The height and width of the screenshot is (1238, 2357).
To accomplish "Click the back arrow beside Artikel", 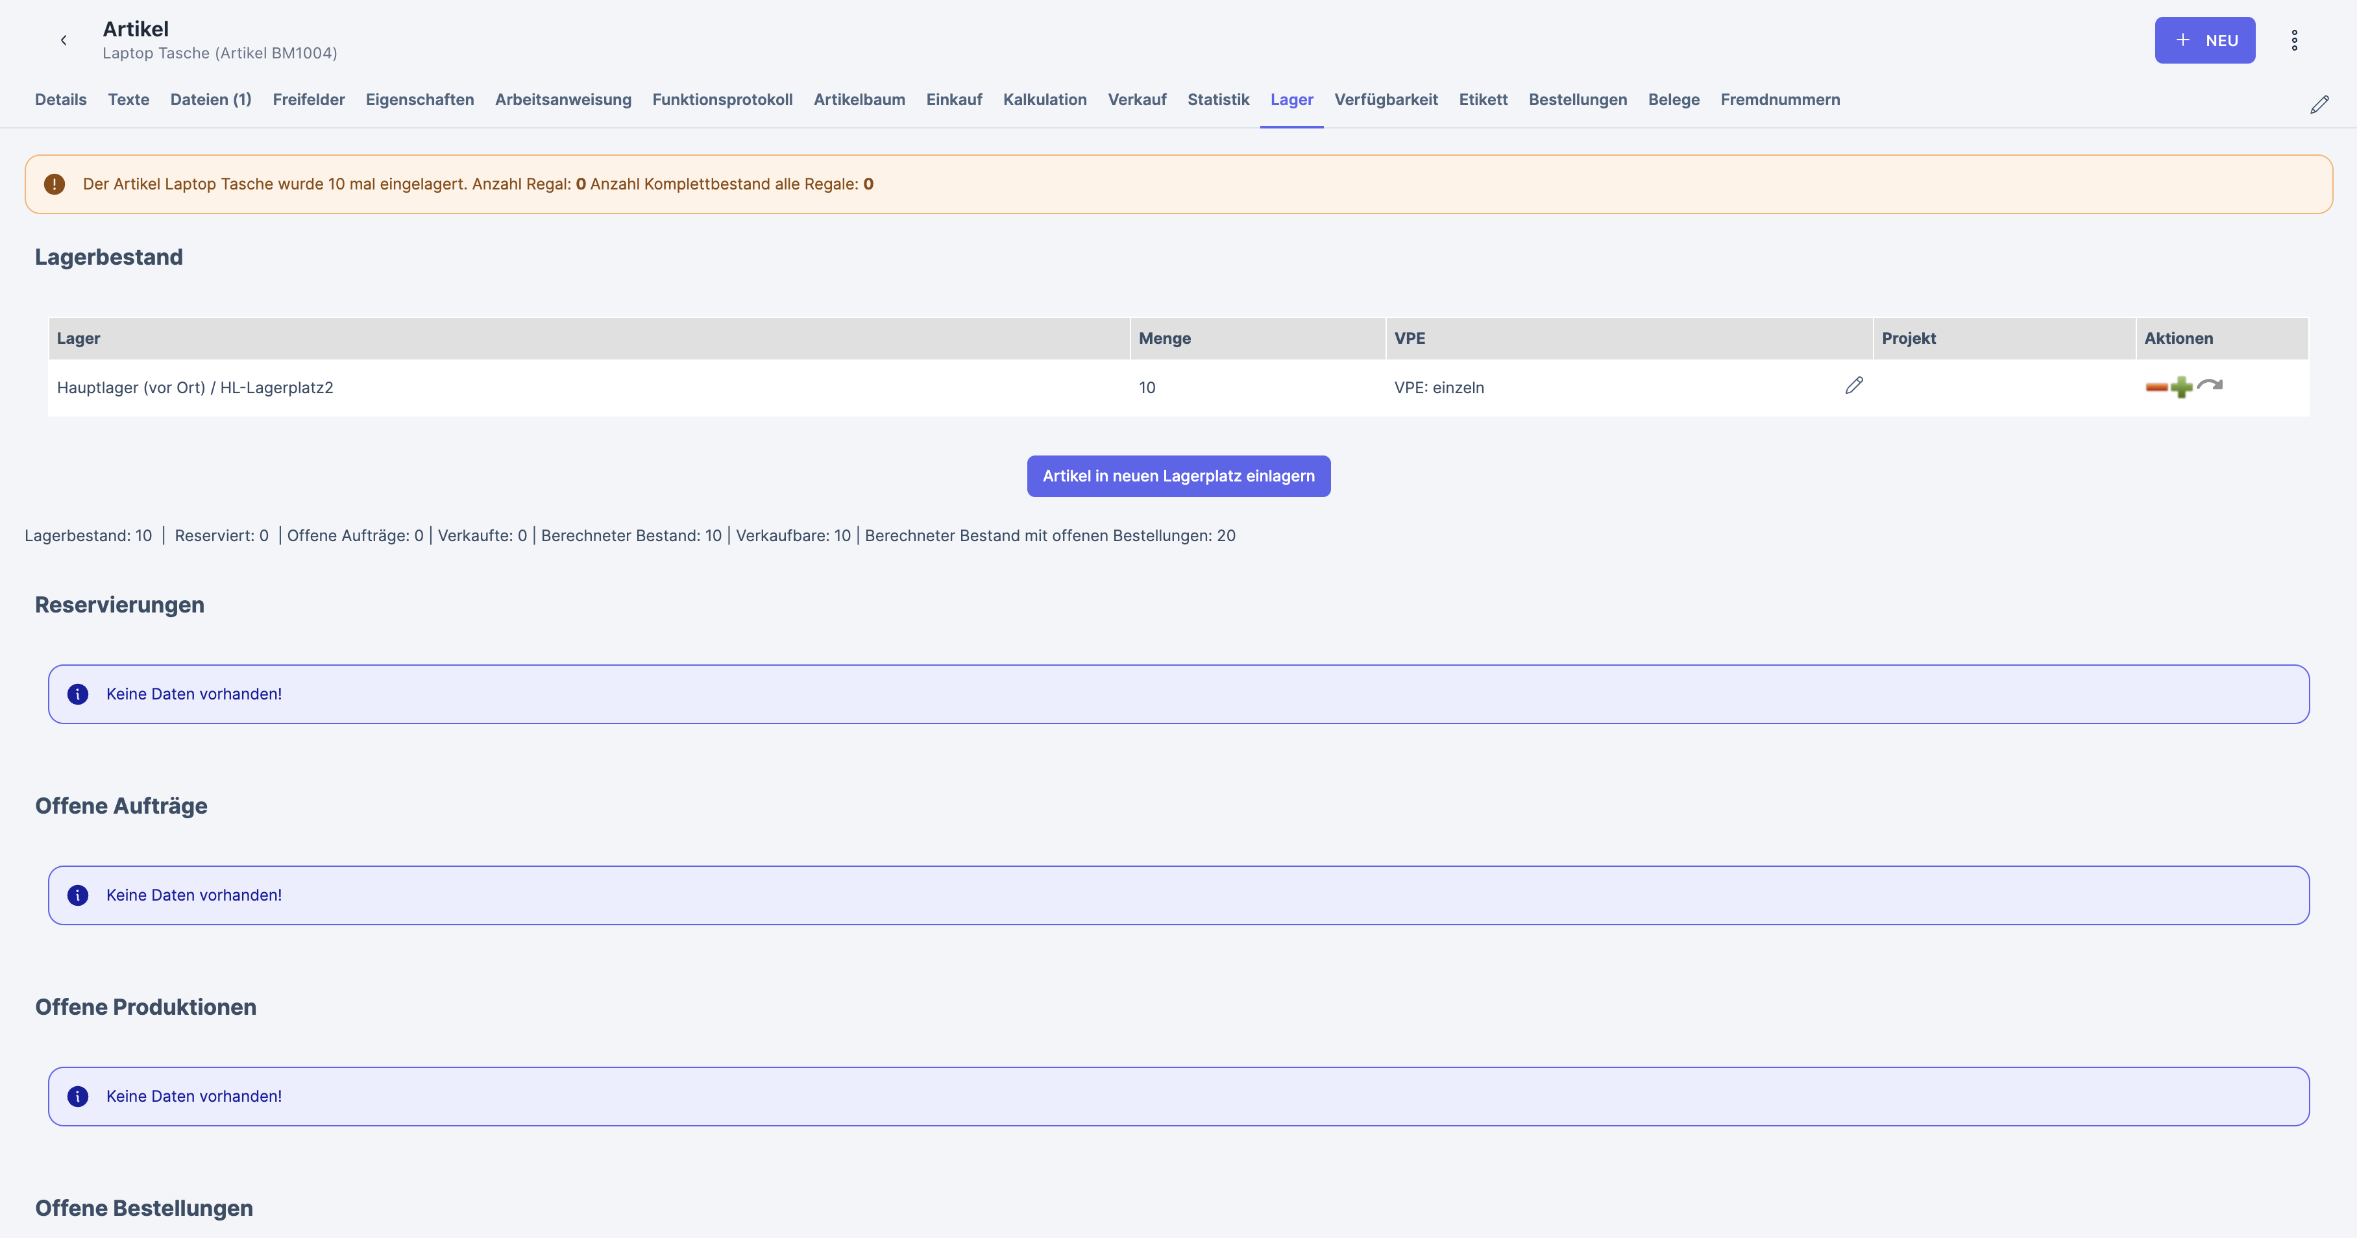I will pyautogui.click(x=63, y=40).
